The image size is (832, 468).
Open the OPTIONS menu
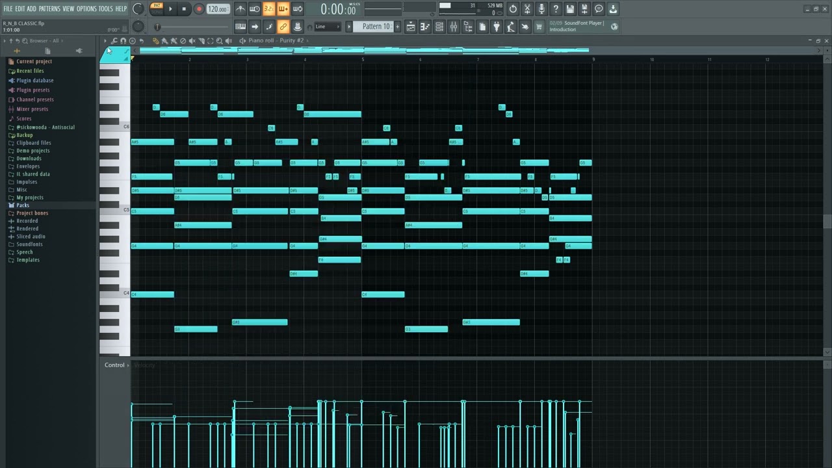point(86,8)
